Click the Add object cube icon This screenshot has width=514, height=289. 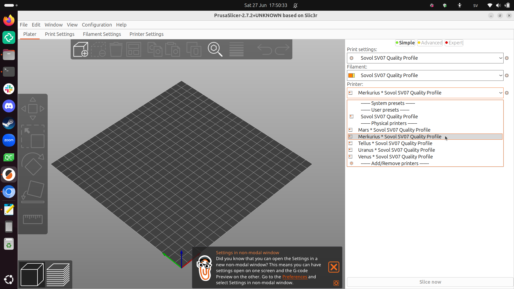click(81, 50)
